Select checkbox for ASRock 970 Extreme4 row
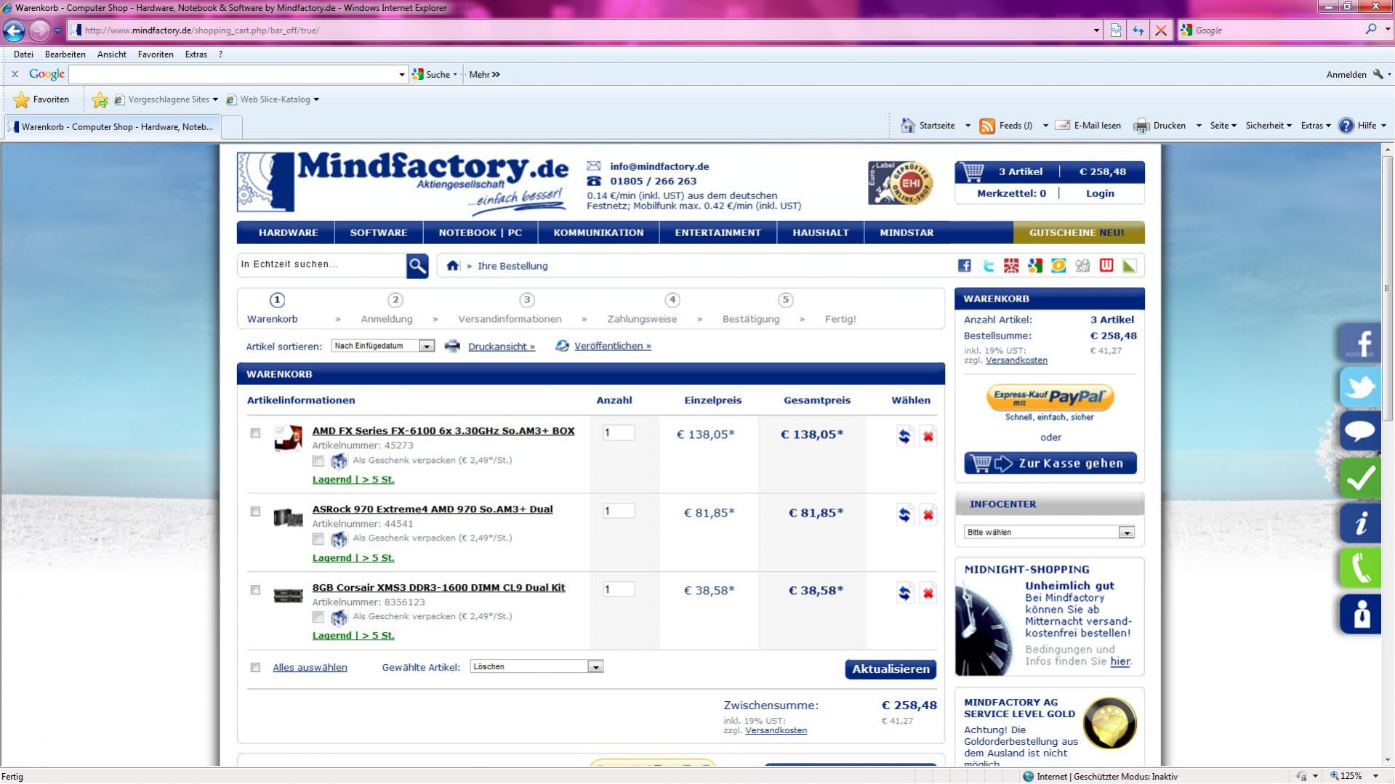This screenshot has width=1395, height=784. tap(255, 512)
